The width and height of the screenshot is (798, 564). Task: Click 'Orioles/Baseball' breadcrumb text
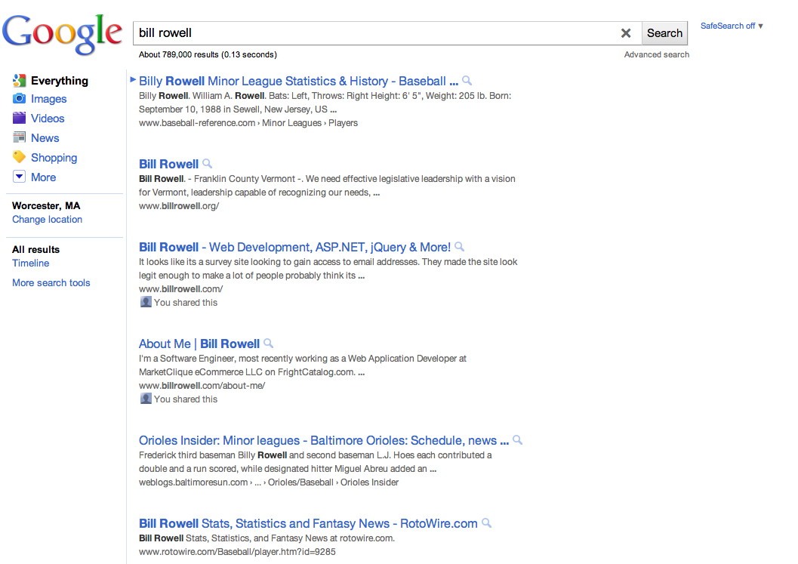coord(300,482)
